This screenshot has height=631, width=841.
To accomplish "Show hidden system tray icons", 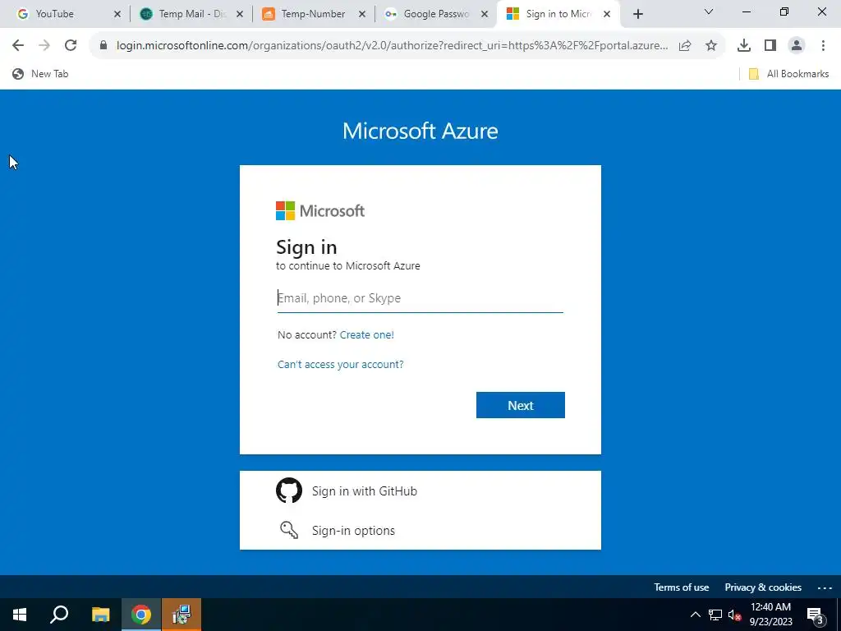I will (695, 615).
